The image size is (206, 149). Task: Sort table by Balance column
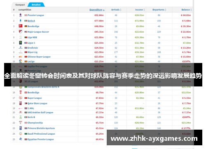click(x=187, y=10)
